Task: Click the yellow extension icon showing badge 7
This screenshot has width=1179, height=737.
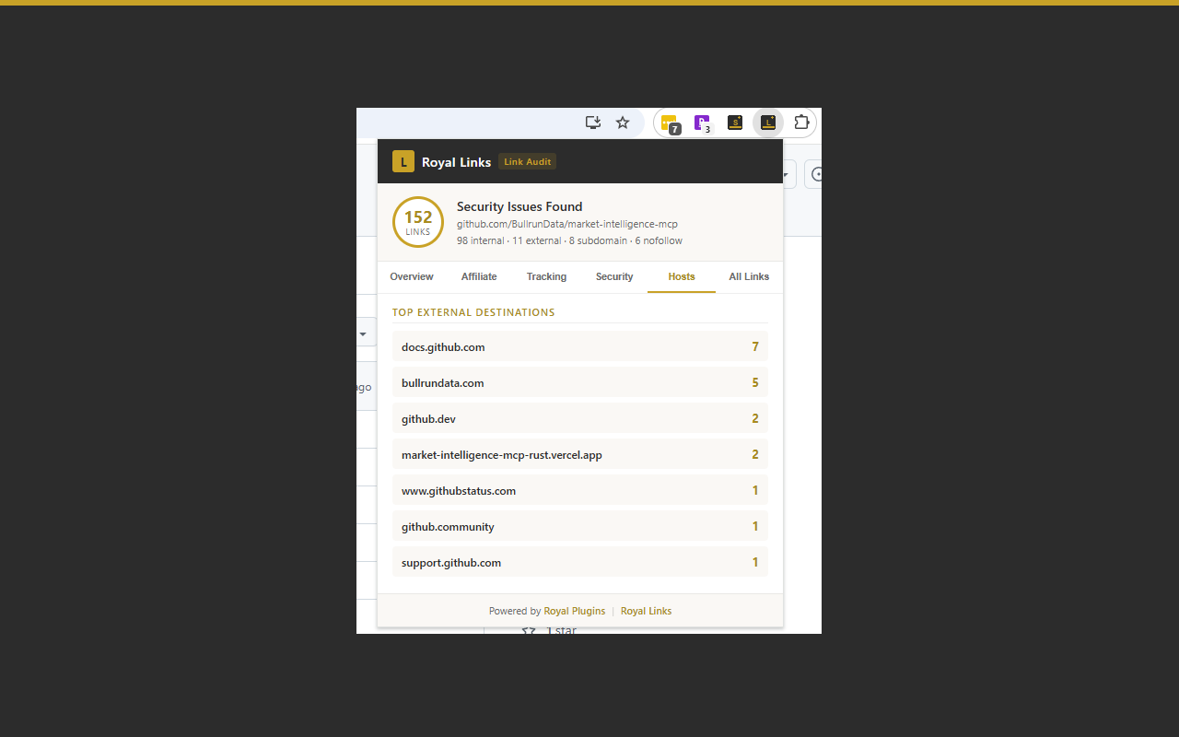Action: [x=670, y=122]
